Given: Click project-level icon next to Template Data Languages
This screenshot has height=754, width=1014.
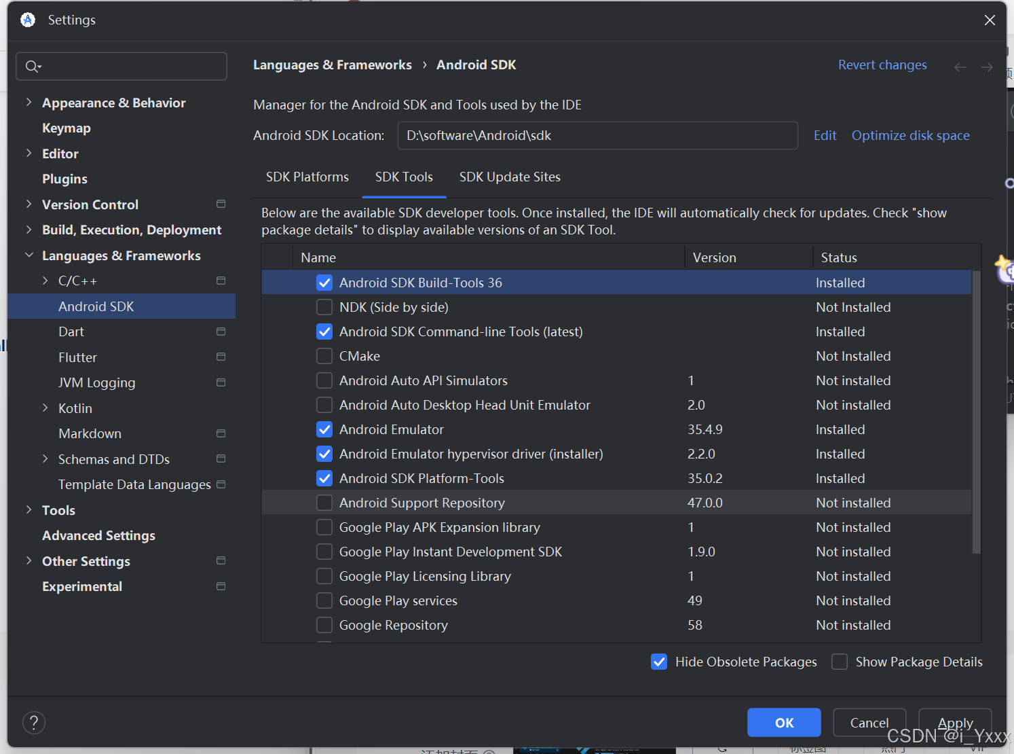Looking at the screenshot, I should tap(221, 484).
